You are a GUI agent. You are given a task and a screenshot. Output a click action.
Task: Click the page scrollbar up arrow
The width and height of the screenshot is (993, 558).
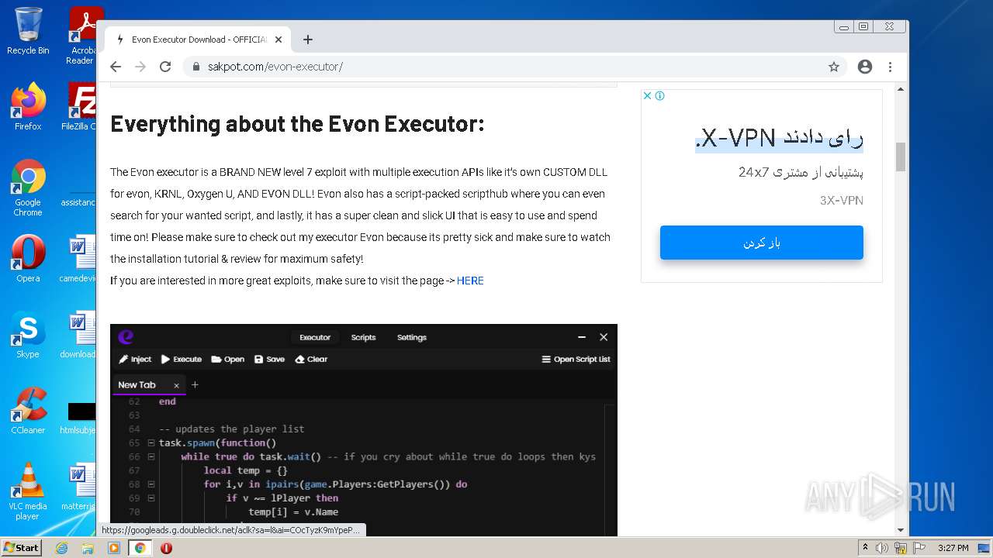pyautogui.click(x=901, y=89)
